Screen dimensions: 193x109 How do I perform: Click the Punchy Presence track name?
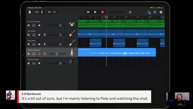(x=34, y=50)
